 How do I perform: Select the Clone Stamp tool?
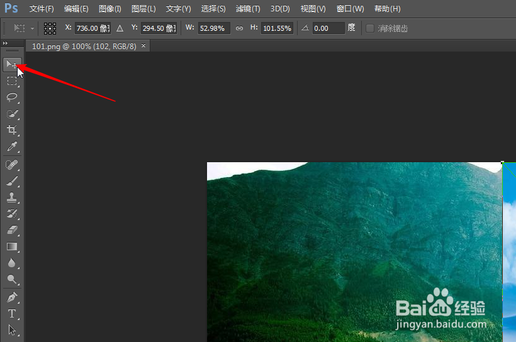tap(12, 197)
